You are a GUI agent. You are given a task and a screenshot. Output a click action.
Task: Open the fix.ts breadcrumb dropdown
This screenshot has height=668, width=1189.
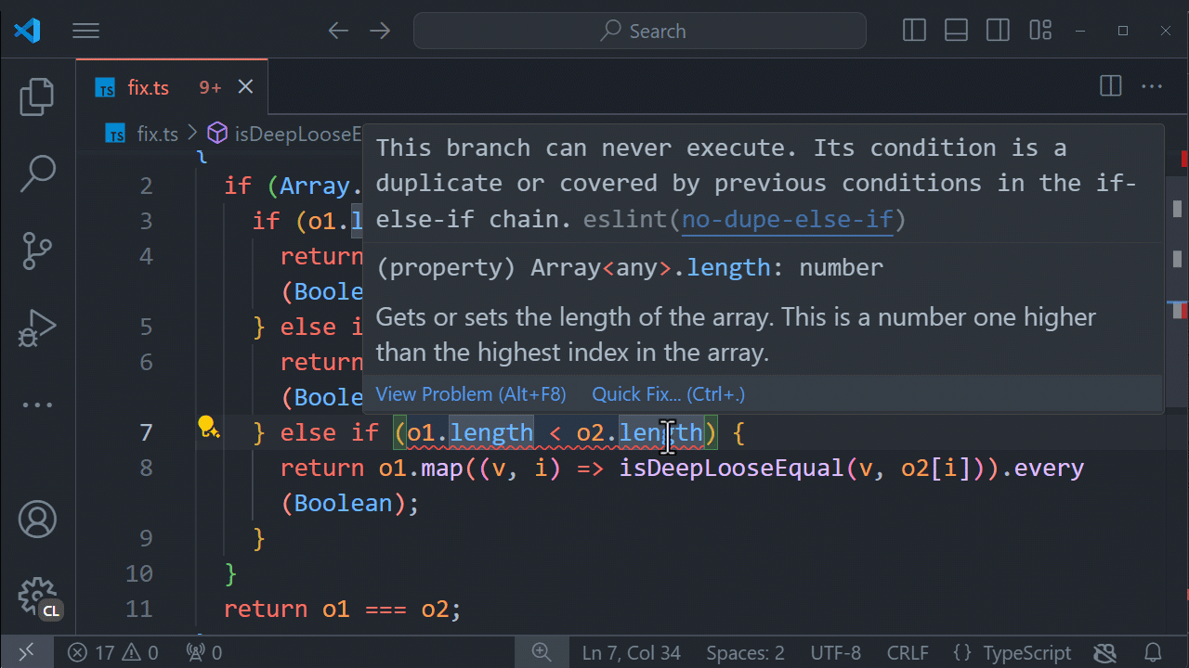click(x=158, y=134)
